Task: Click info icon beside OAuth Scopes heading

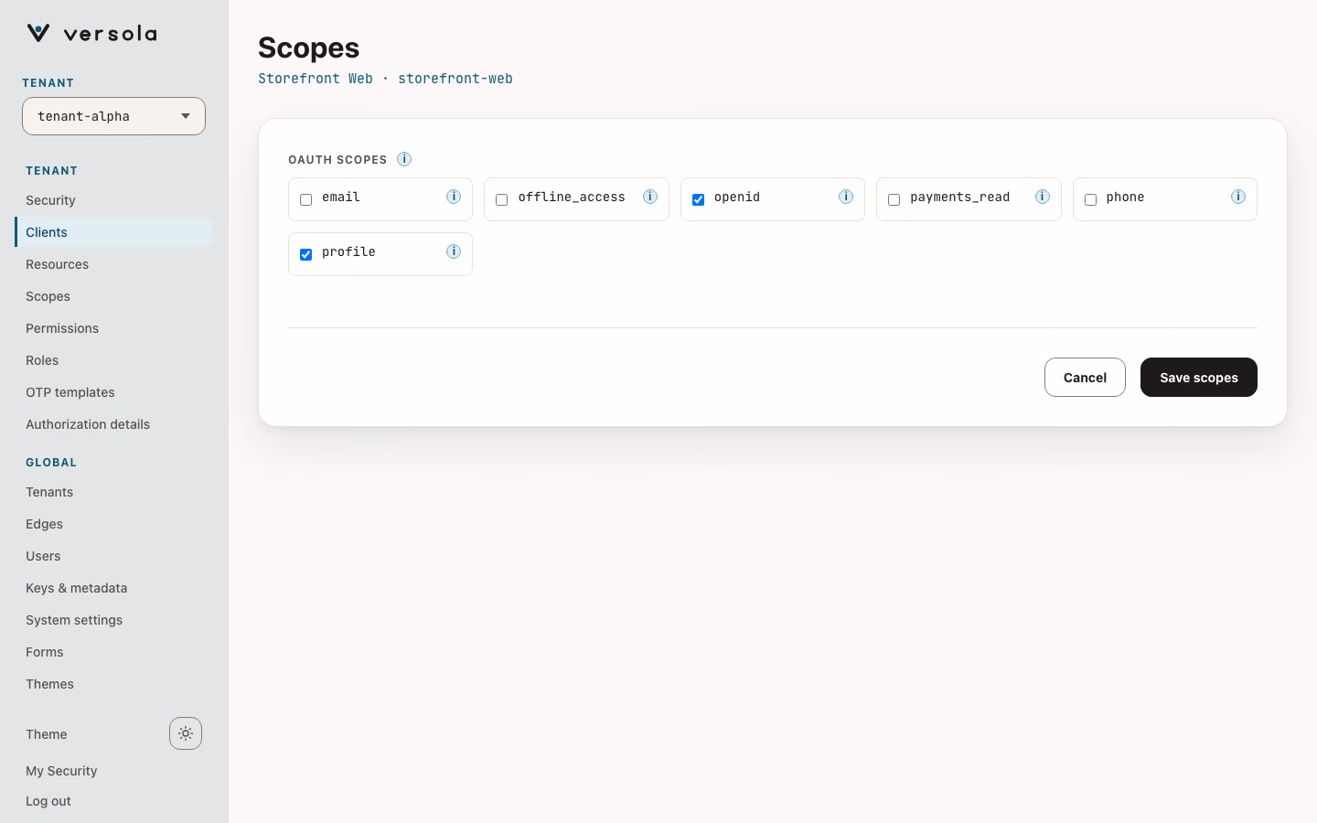Action: (404, 159)
